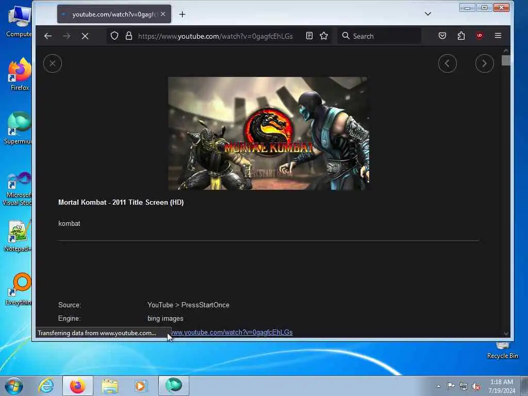Image resolution: width=528 pixels, height=396 pixels.
Task: Select the youtube.com/watch browser tab
Action: pos(114,14)
